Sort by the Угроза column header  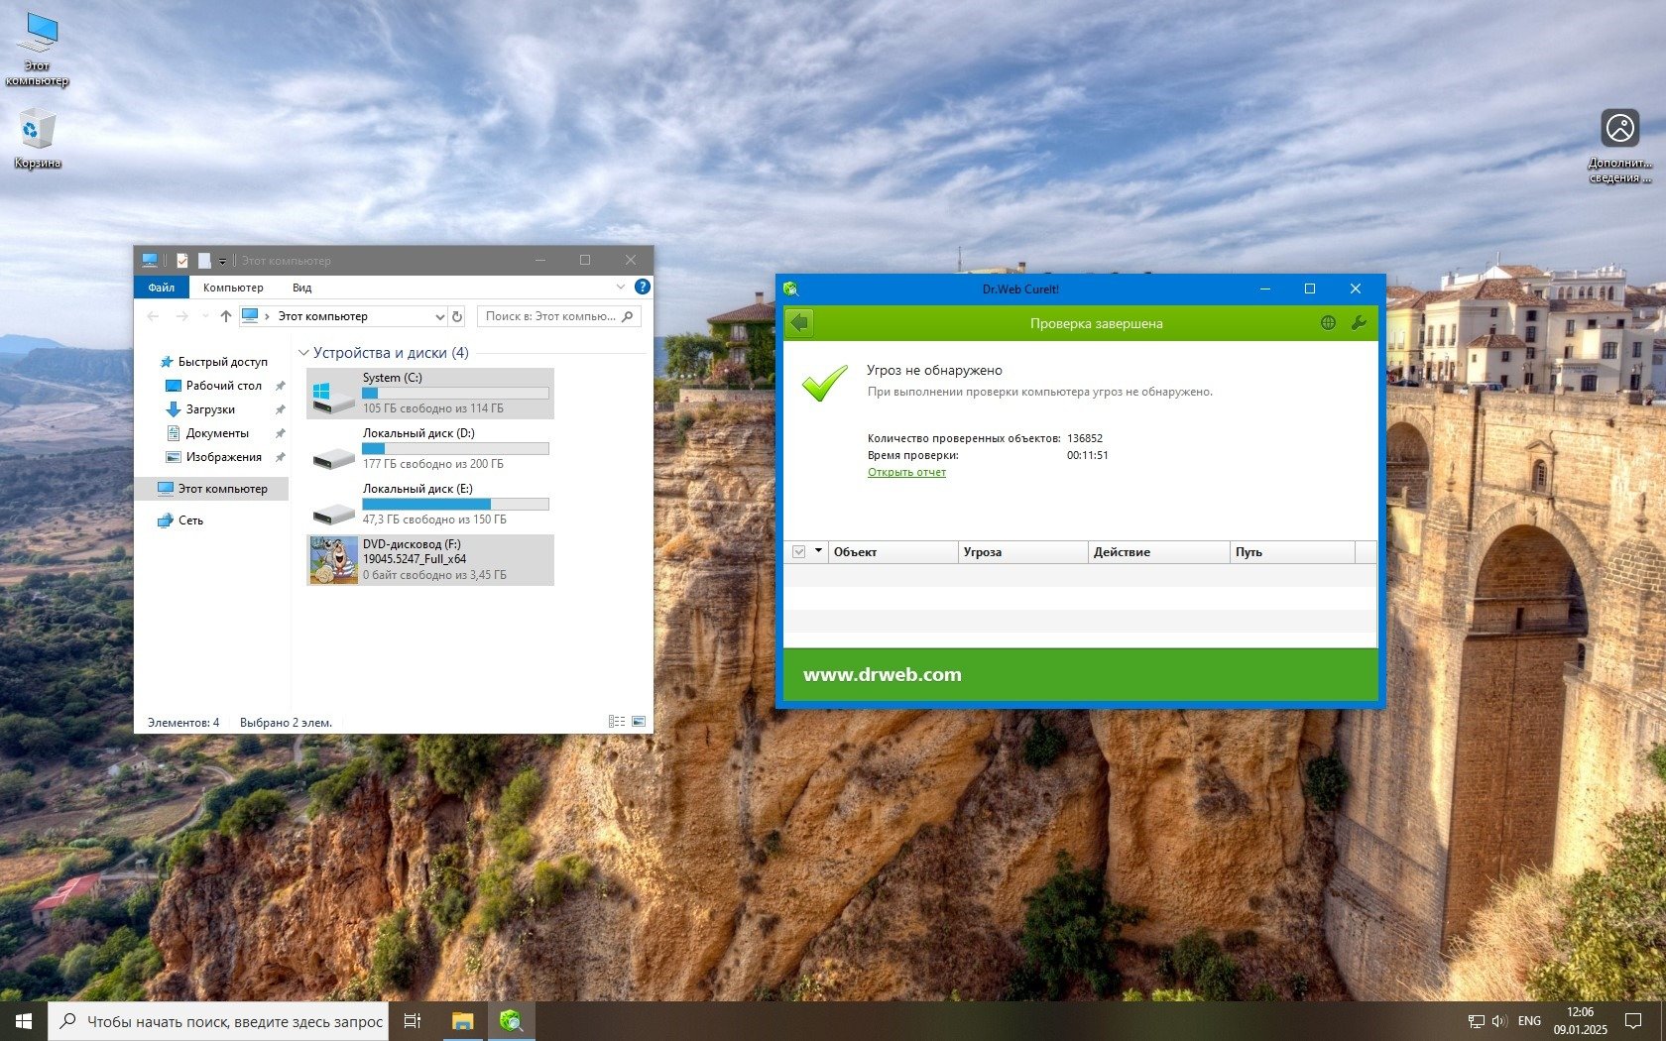click(1022, 552)
